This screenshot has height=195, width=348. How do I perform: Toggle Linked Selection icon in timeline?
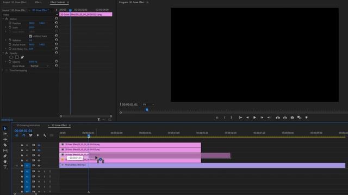tap(30, 135)
